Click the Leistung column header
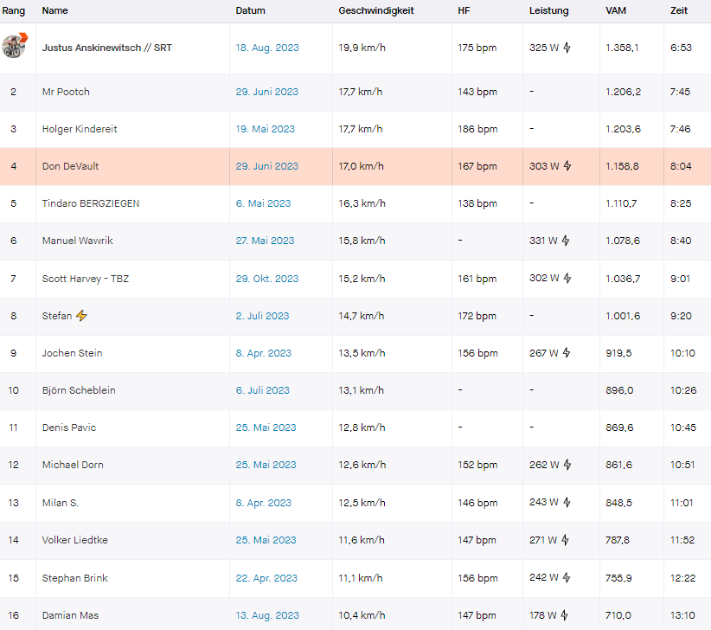The height and width of the screenshot is (630, 711). tap(548, 10)
